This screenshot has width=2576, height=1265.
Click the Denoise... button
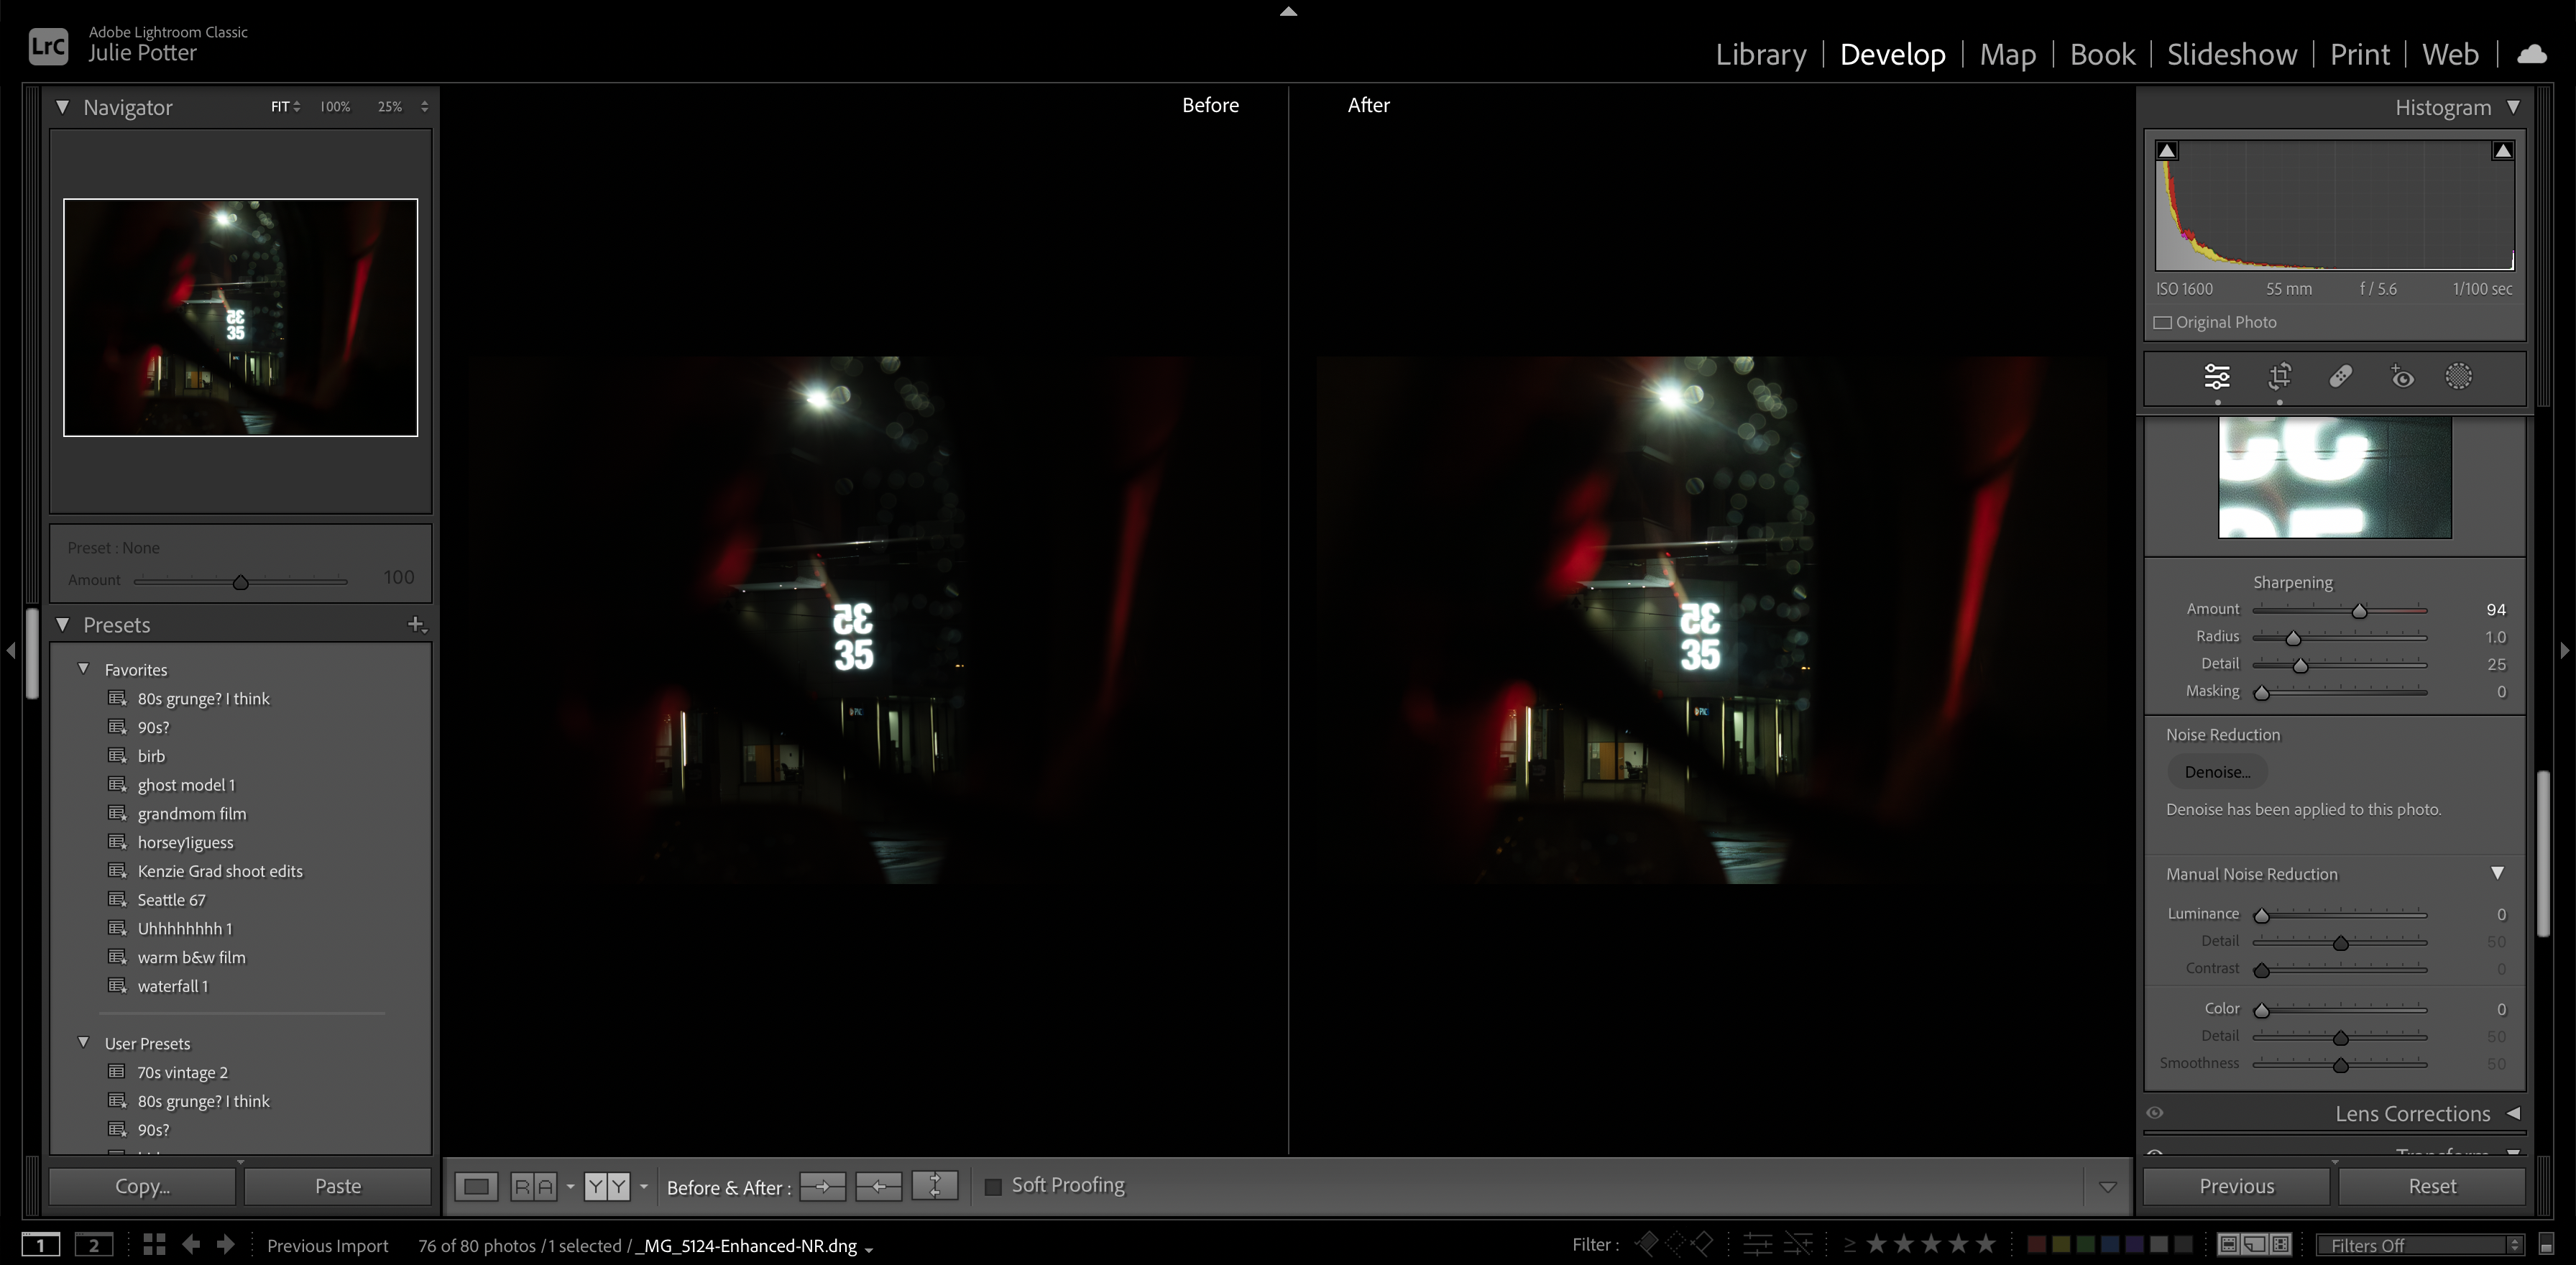click(2217, 772)
